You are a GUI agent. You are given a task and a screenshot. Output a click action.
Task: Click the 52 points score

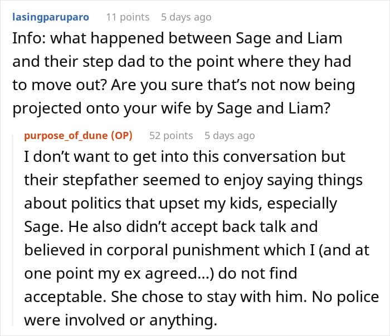(x=171, y=136)
